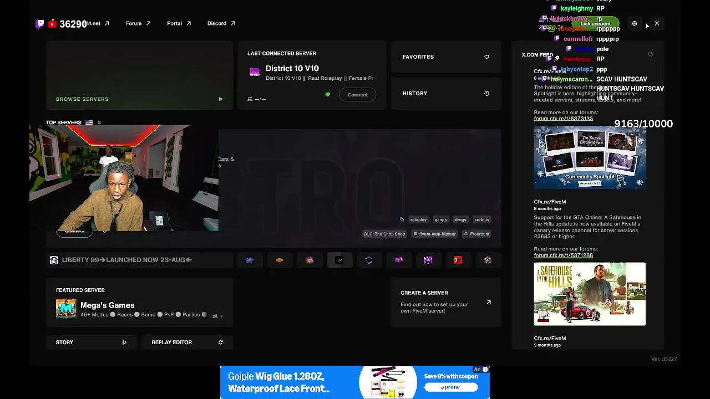Click the Cfx.re/FiveM author name posted 8 months ago
This screenshot has width=710, height=399.
550,202
